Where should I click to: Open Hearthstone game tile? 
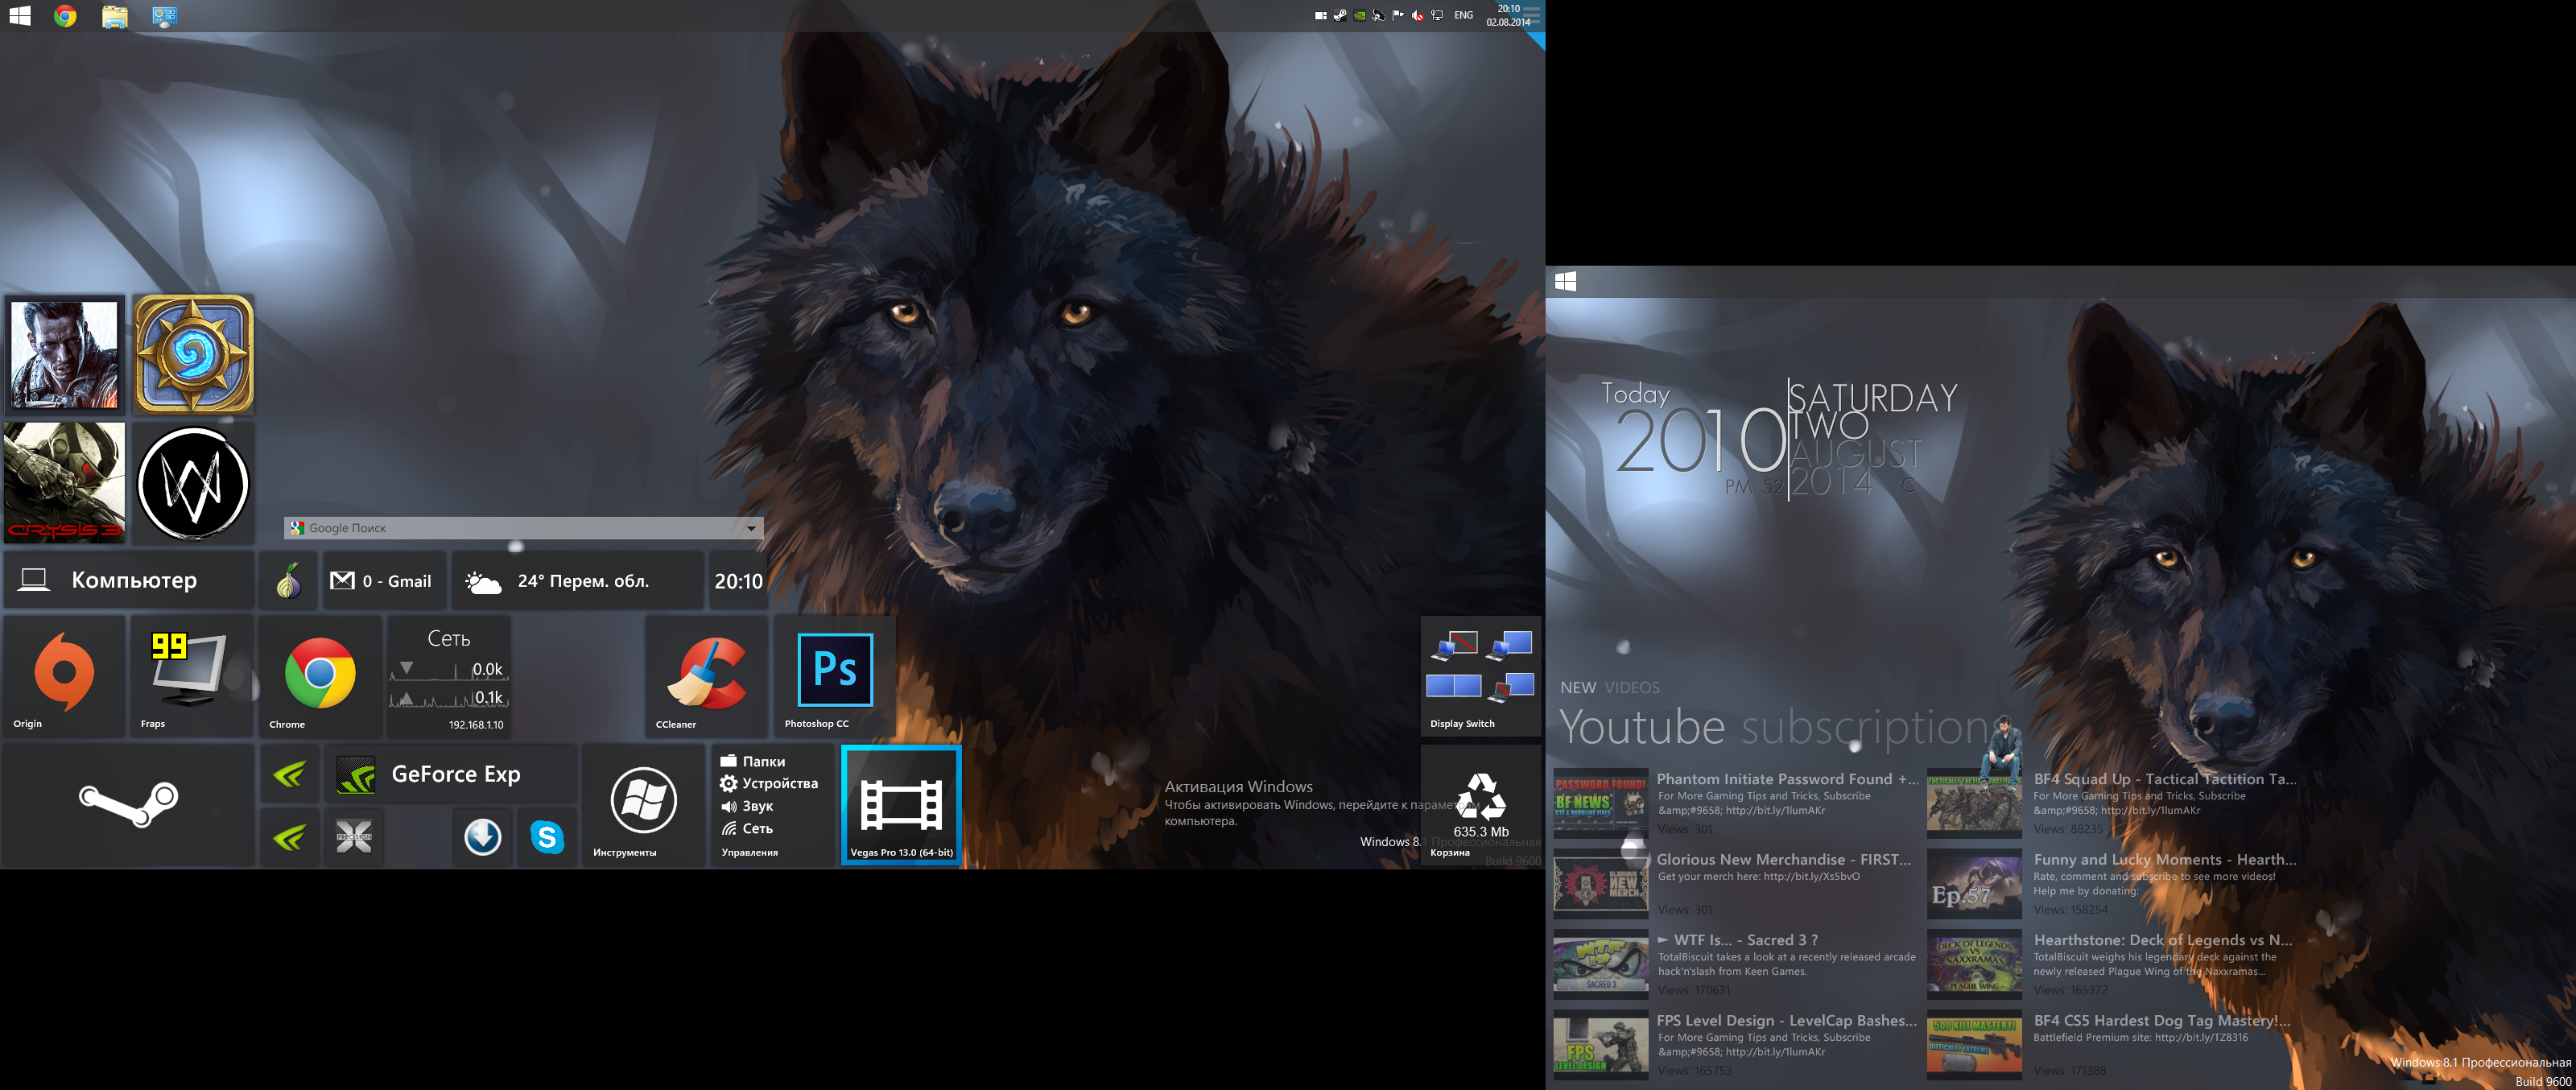click(193, 354)
